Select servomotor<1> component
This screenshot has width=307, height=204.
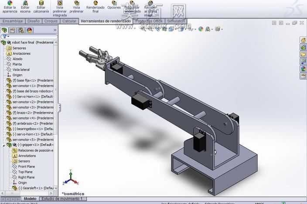[x=30, y=86]
